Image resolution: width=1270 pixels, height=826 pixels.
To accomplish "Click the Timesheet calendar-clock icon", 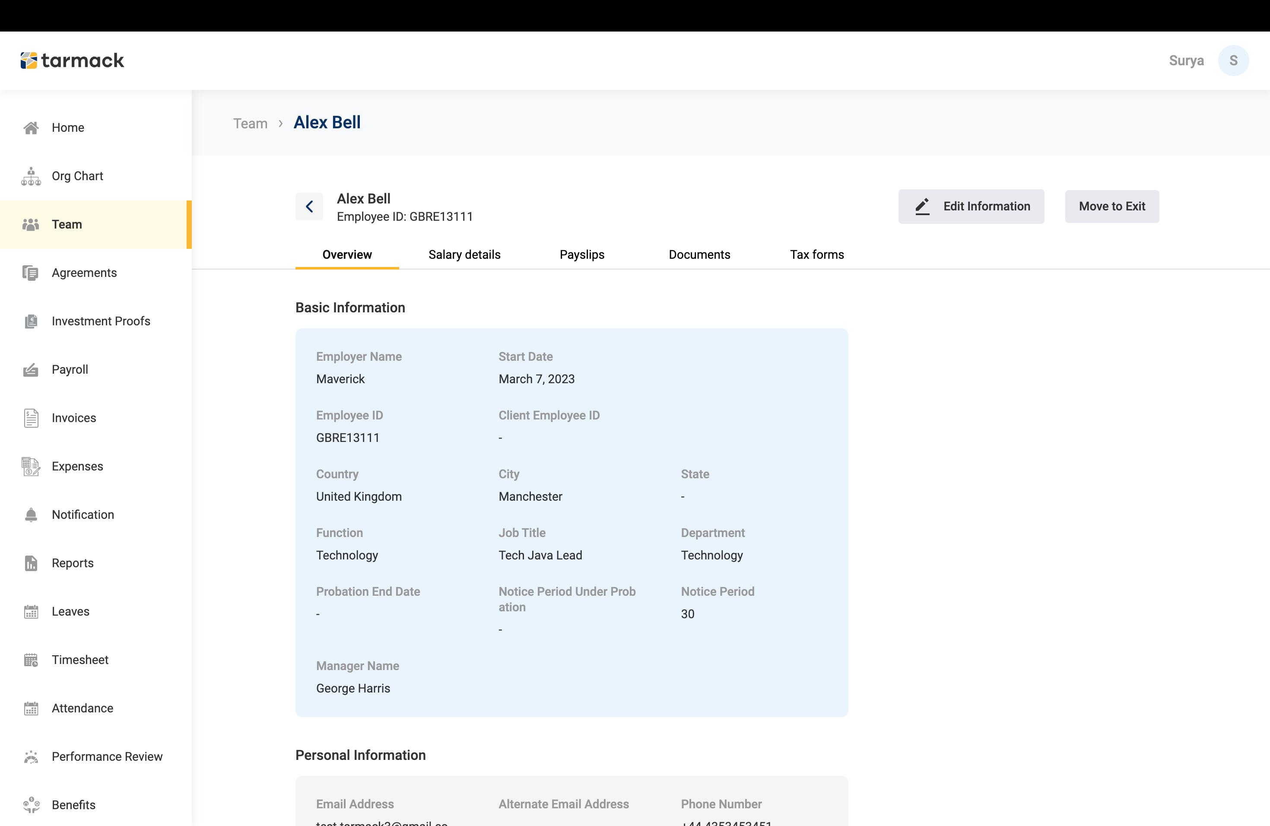I will tap(31, 660).
